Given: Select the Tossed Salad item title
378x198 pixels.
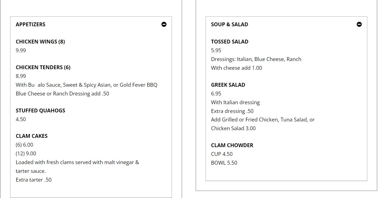Looking at the screenshot, I should [x=229, y=42].
